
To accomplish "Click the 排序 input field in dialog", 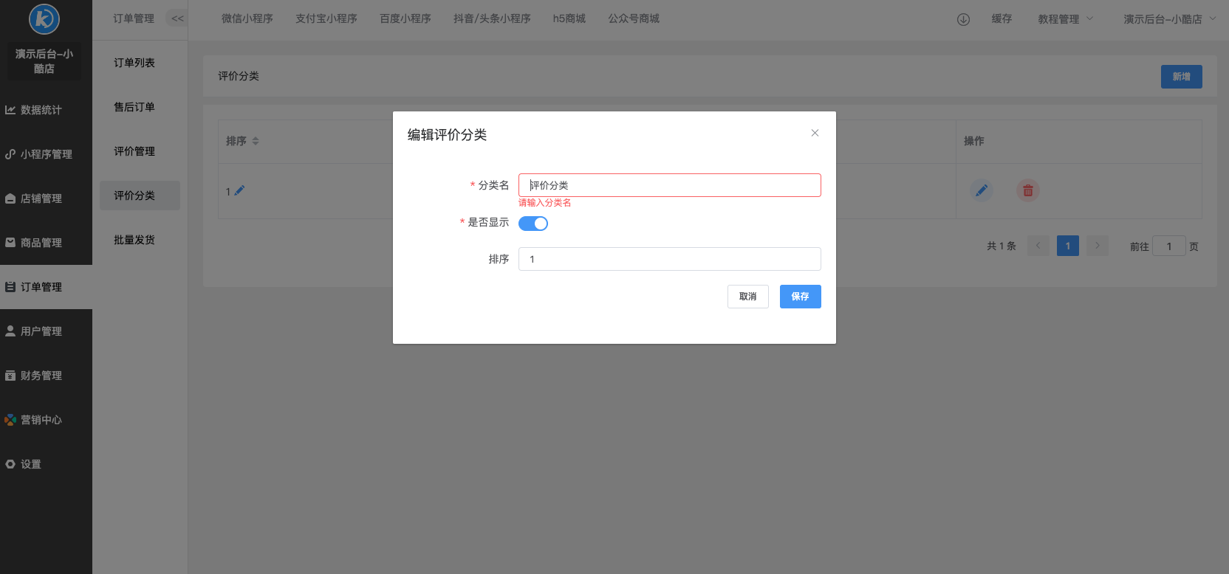I will click(x=669, y=259).
